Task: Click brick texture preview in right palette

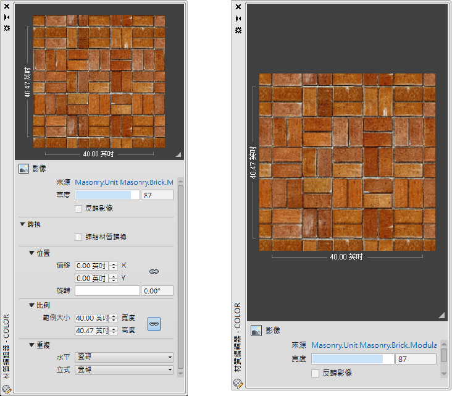Action: click(x=348, y=162)
